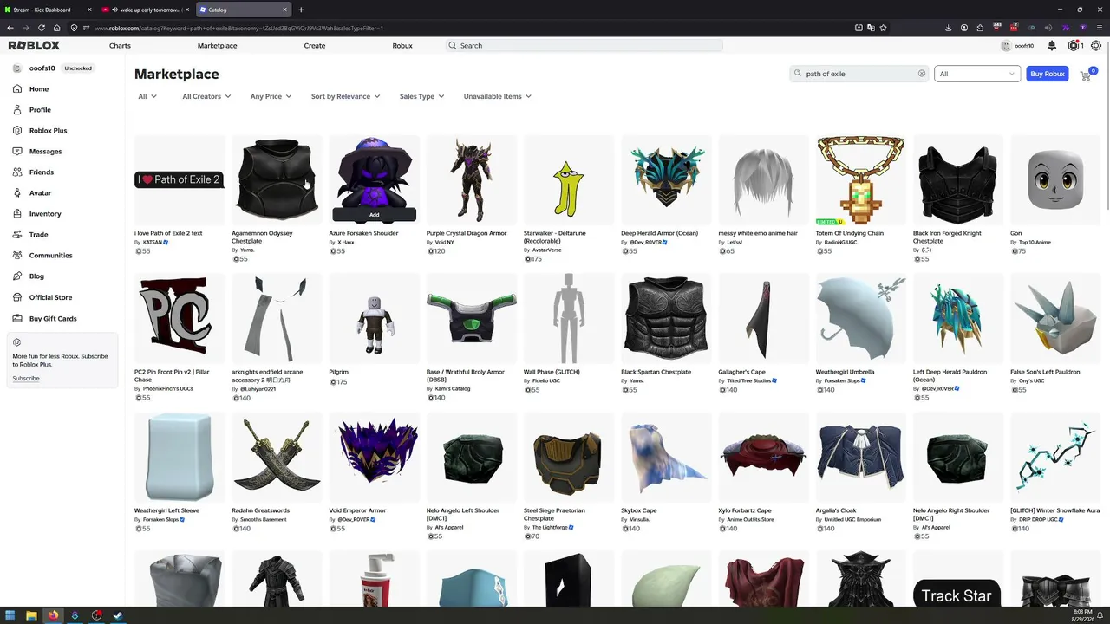This screenshot has height=624, width=1110.
Task: Open 'Black Spartan Chestplate' item link
Action: 656,372
